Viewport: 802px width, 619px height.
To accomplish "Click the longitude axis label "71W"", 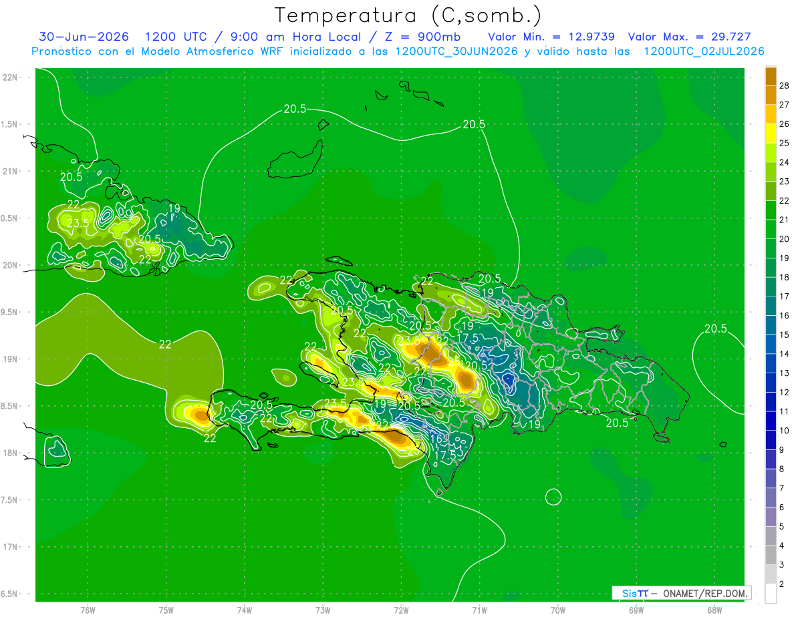I will (x=479, y=610).
